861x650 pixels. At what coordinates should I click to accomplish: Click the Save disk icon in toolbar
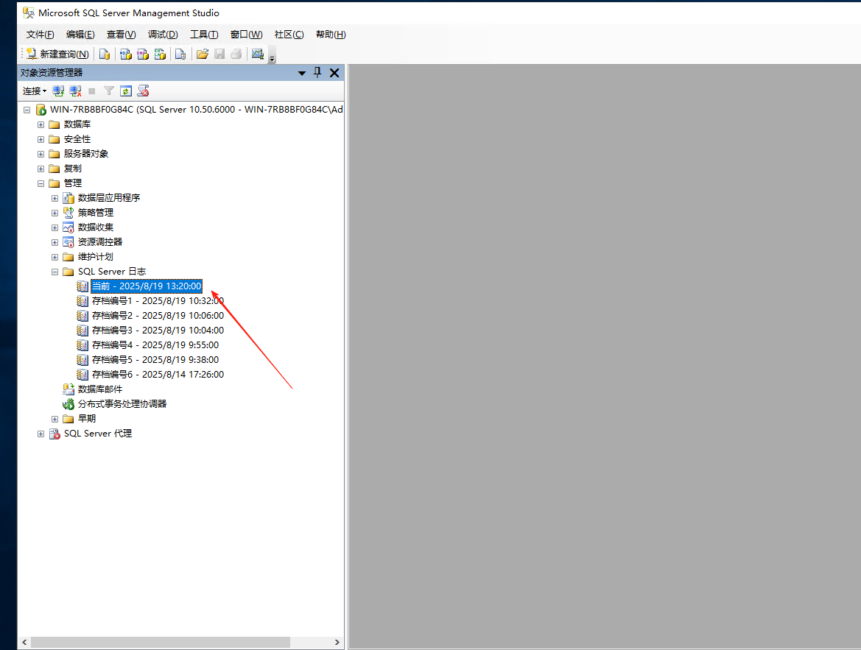[x=219, y=54]
